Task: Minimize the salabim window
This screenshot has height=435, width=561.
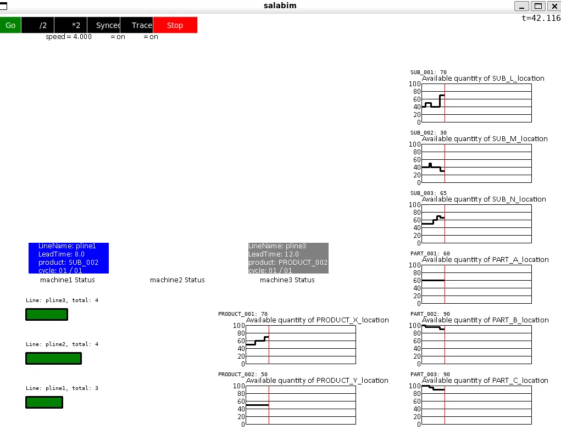Action: [x=521, y=6]
